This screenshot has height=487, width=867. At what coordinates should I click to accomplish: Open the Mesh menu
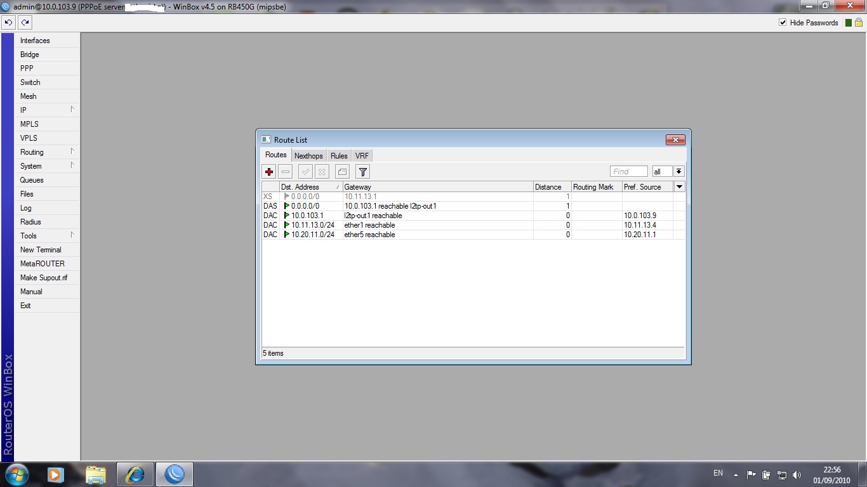47,96
